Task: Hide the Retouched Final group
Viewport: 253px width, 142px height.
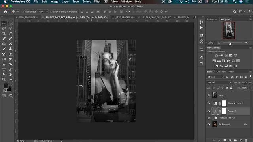Action: click(x=208, y=118)
